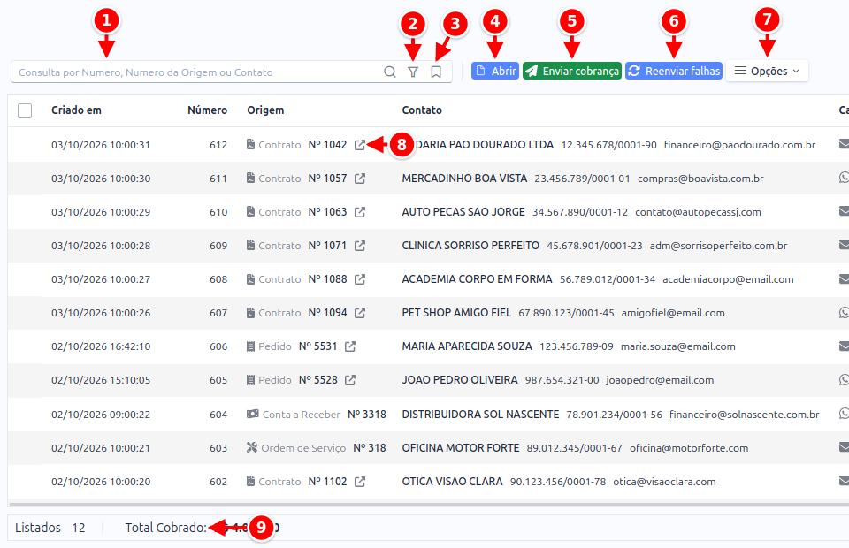This screenshot has height=548, width=849.
Task: Sort by Criado em column header
Action: (x=76, y=110)
